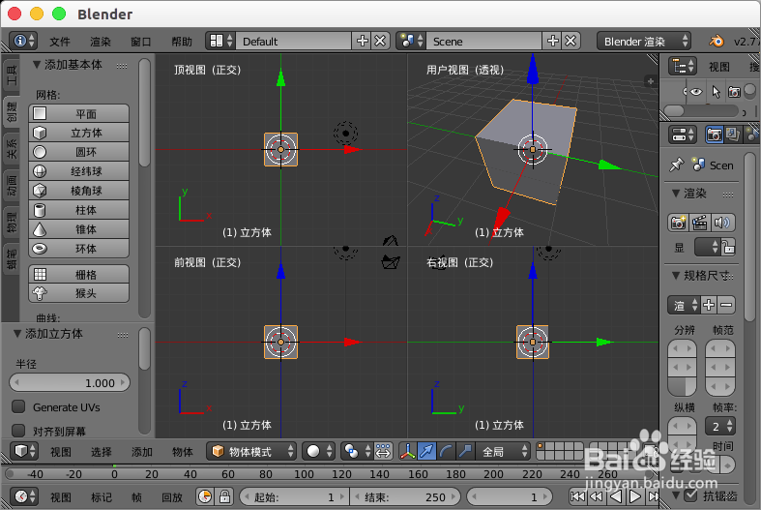Open the 窗口 (Window) menu

(x=141, y=42)
